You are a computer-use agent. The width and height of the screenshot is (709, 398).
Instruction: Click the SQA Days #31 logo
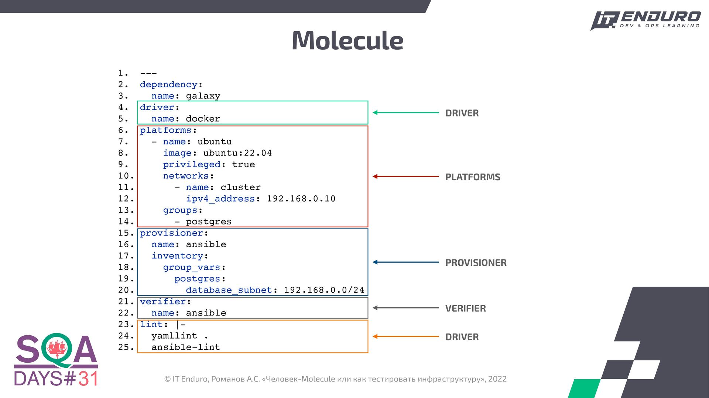pyautogui.click(x=56, y=360)
